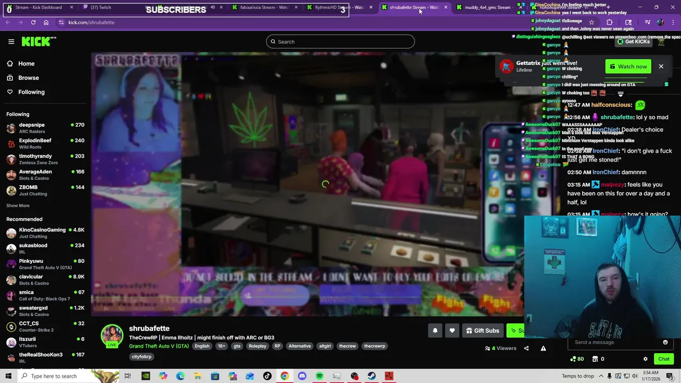Select the cityfolkrp tag
Screen dimensions: 681x383
tap(142, 356)
